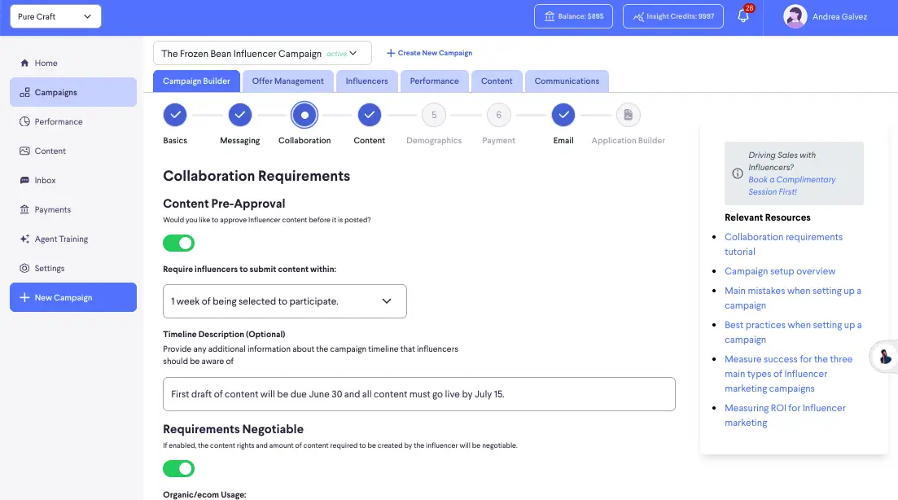Open the submit content within dropdown
The image size is (898, 500).
pyautogui.click(x=285, y=301)
